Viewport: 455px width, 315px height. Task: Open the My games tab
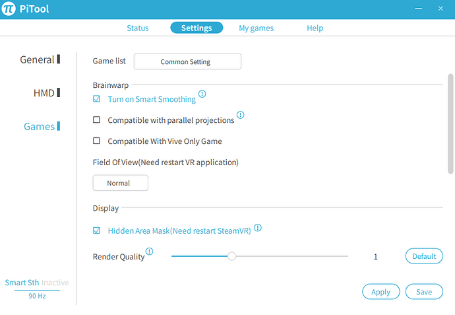257,28
